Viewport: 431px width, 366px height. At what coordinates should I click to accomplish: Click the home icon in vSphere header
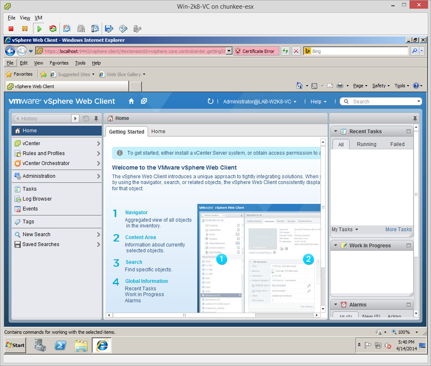132,101
